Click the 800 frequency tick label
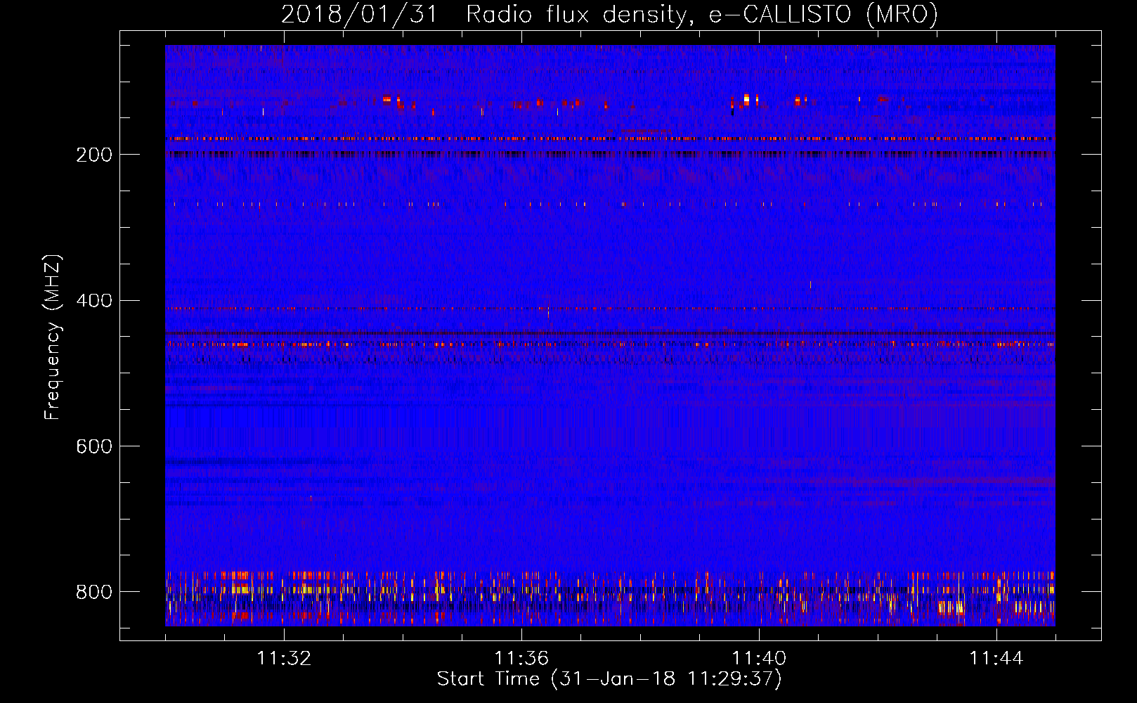The image size is (1137, 703). 94,593
